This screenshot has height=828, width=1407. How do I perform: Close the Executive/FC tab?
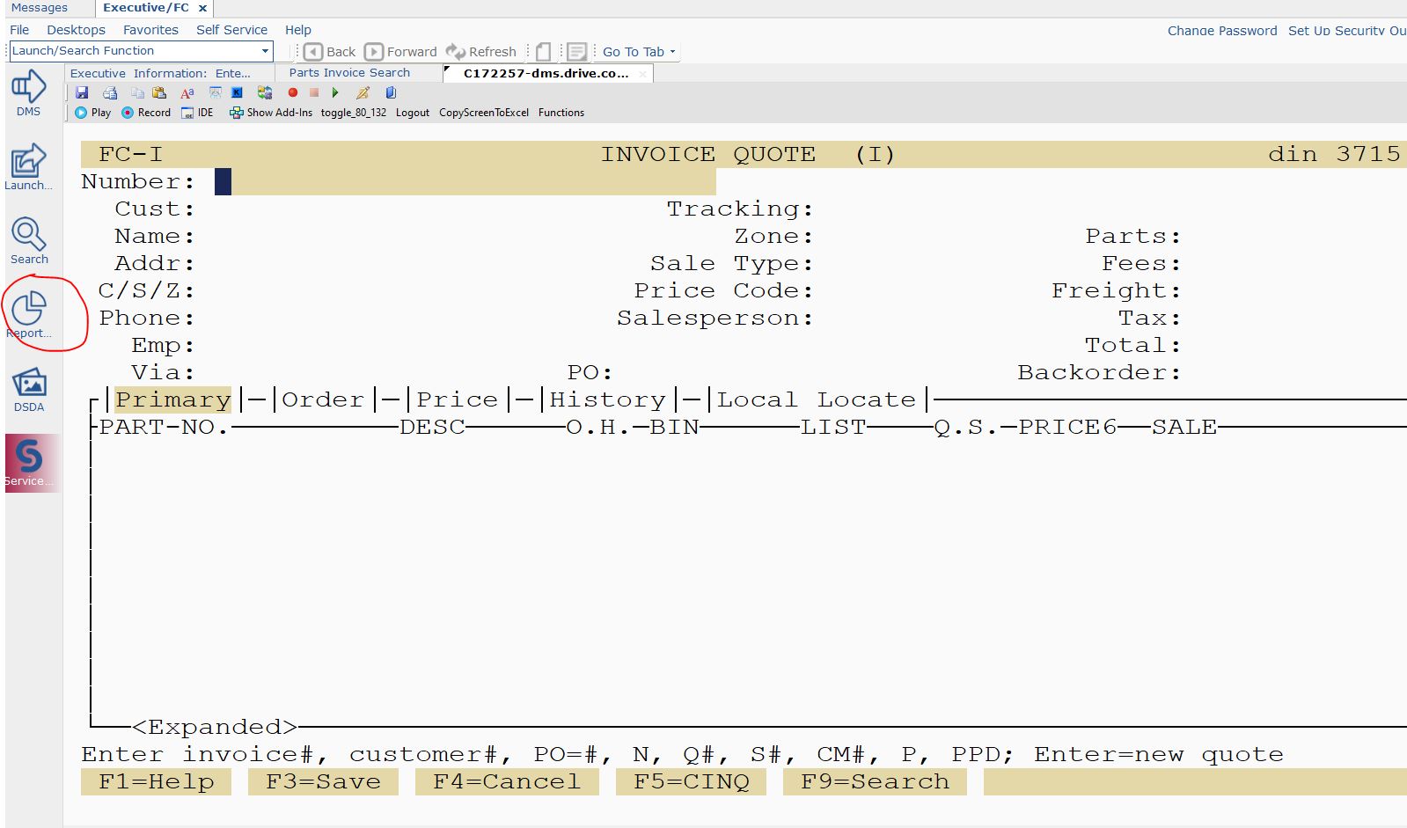202,8
